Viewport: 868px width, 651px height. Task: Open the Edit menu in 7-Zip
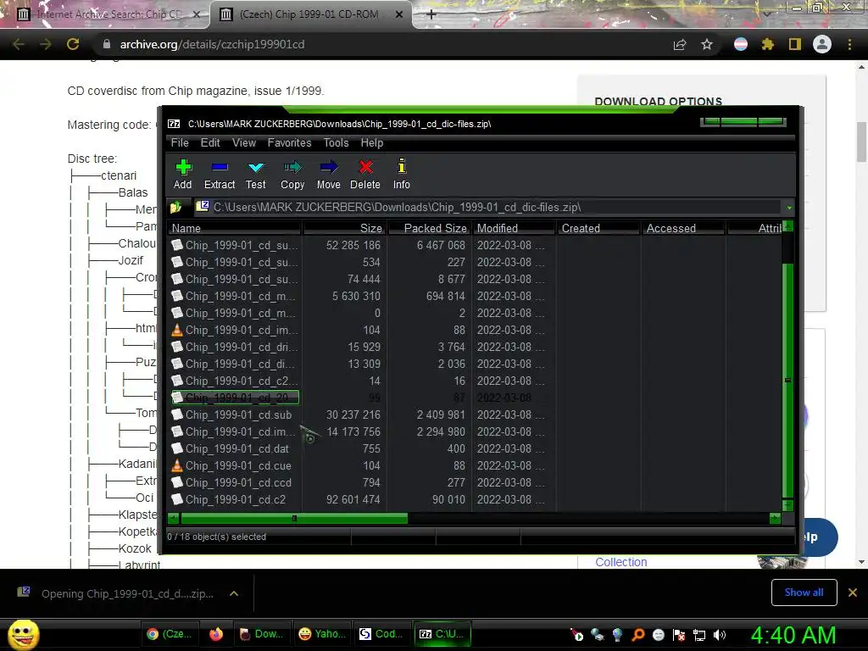click(x=210, y=142)
